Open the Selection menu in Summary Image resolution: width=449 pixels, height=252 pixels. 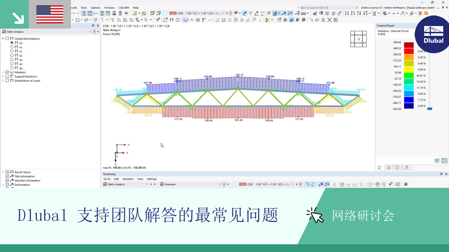click(128, 179)
